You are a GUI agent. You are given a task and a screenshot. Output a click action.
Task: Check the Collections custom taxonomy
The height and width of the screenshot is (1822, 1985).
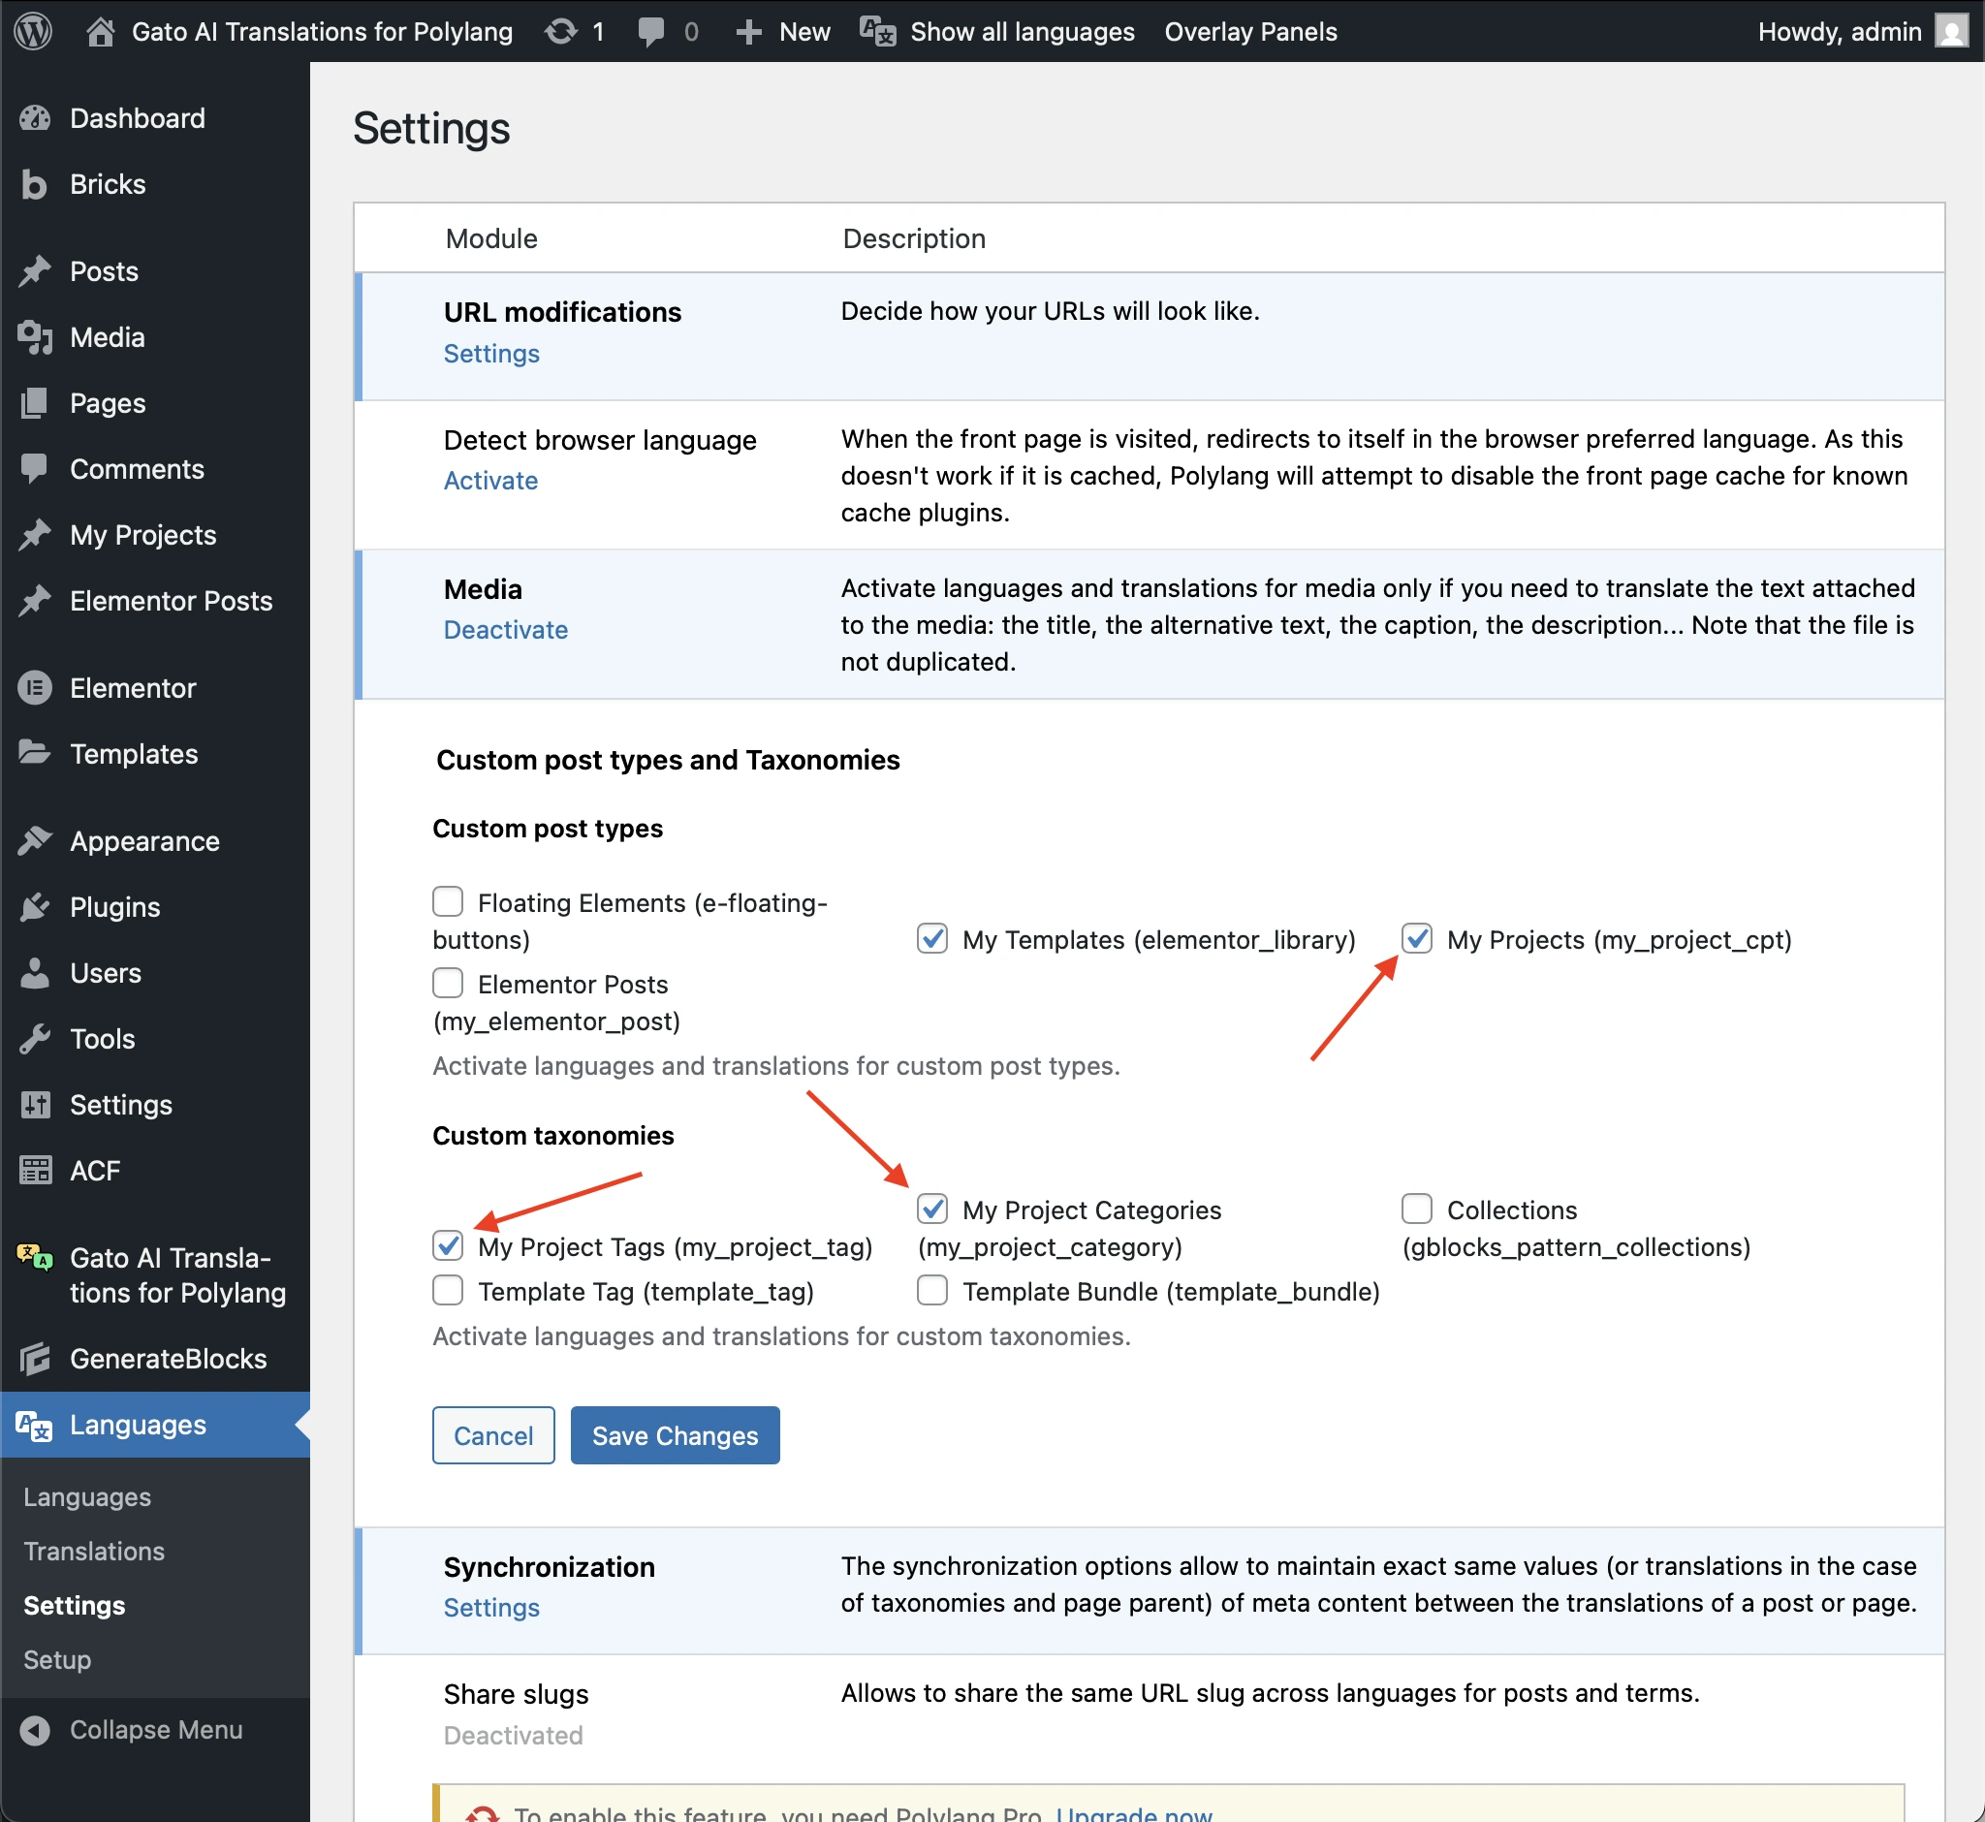tap(1417, 1209)
